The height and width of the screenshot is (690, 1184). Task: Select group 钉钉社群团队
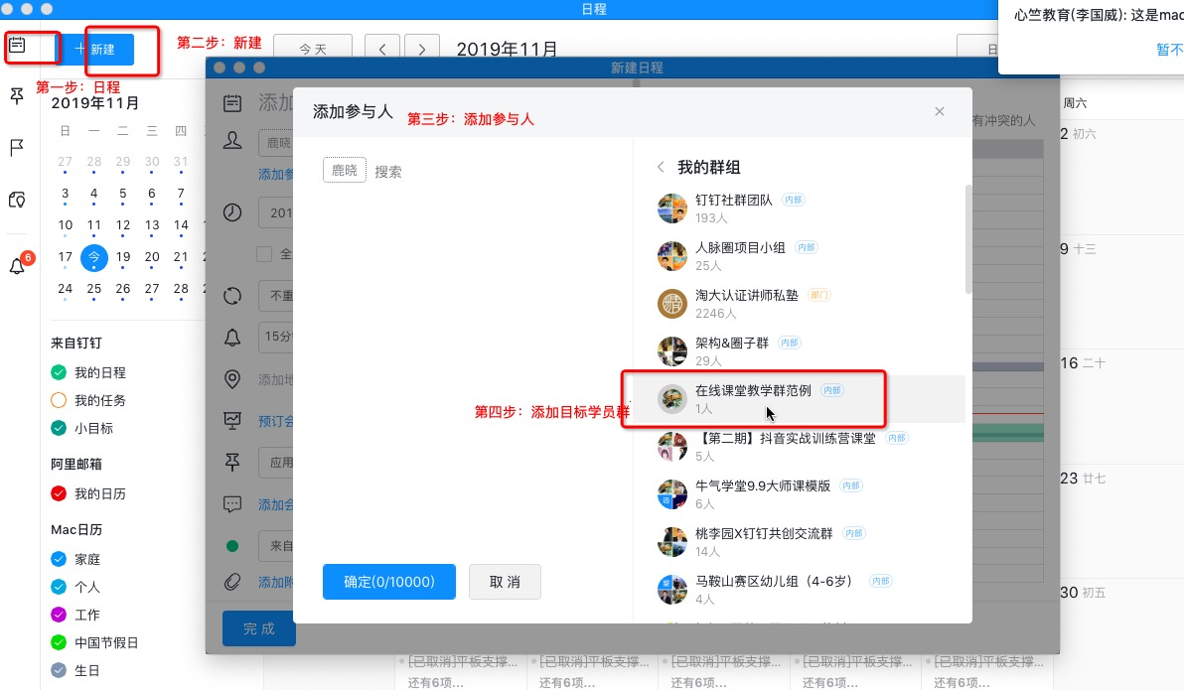tap(801, 208)
